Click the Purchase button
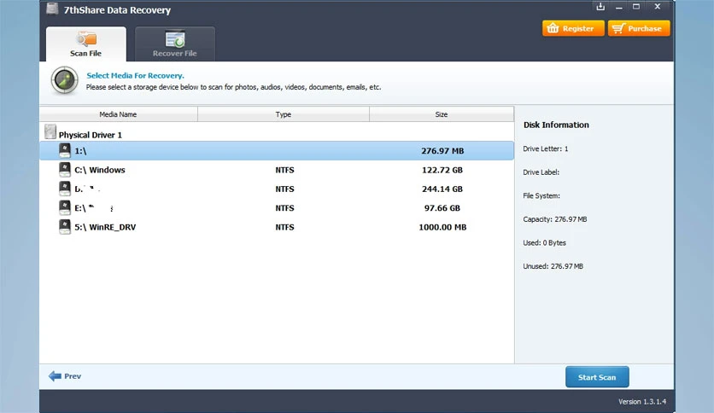Screen dimensions: 714x413 [639, 28]
